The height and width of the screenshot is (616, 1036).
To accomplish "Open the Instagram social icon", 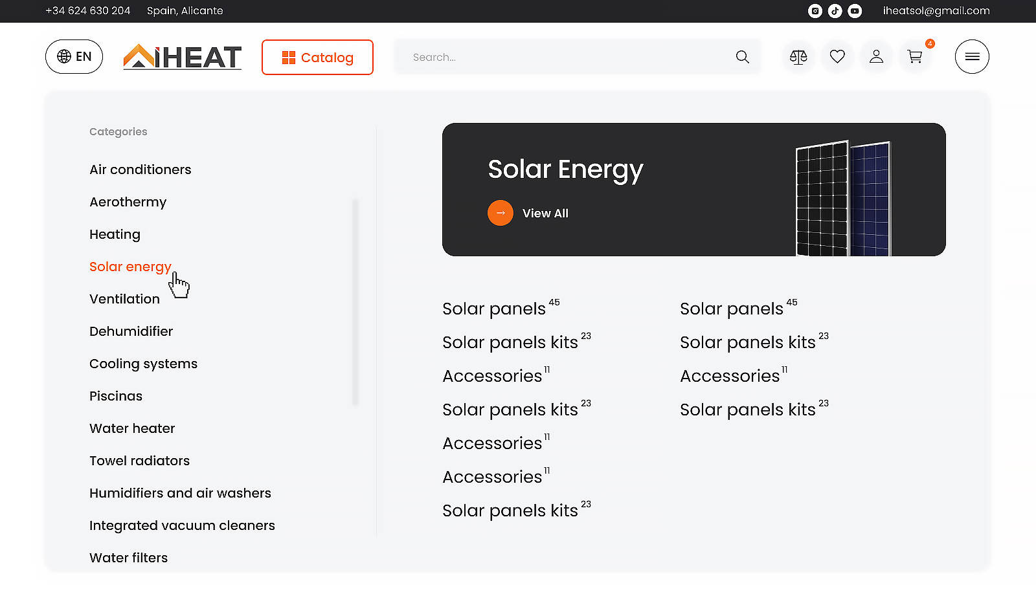I will coord(815,11).
